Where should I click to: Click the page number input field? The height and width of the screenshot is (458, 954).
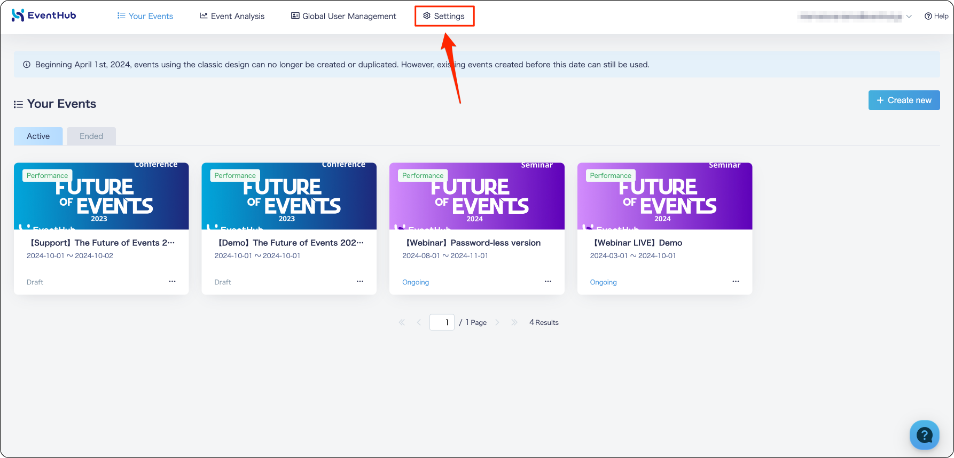(442, 322)
